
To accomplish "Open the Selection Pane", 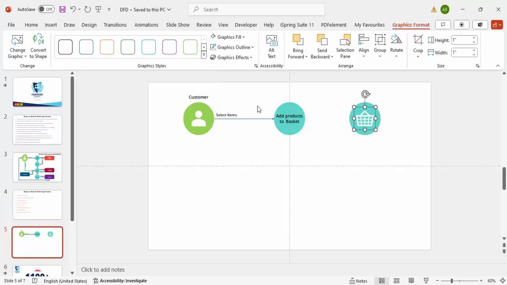I will [345, 46].
